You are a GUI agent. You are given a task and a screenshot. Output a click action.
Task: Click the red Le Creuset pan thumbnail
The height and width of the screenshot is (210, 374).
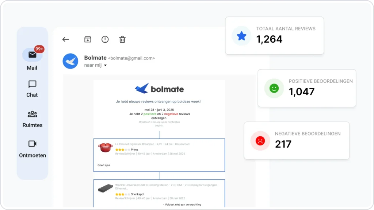106,147
